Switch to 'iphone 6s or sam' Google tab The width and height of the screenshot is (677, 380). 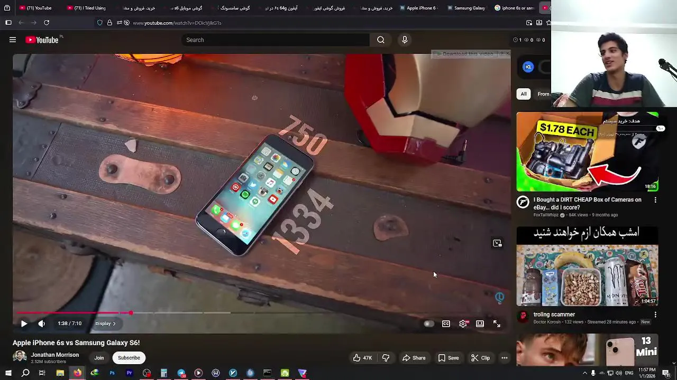tap(514, 8)
